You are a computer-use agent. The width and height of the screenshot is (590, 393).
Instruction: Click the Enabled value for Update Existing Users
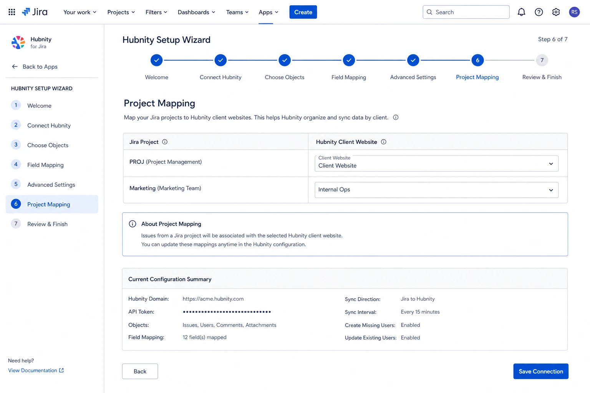[410, 338]
